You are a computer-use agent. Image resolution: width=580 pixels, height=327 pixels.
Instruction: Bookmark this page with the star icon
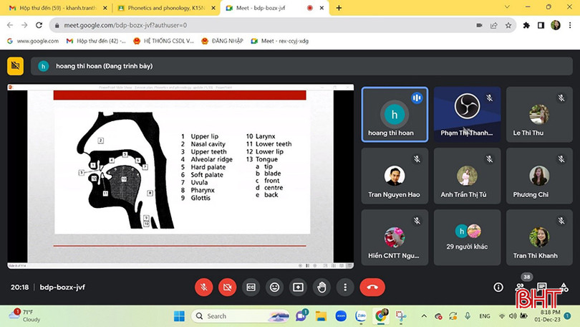508,24
